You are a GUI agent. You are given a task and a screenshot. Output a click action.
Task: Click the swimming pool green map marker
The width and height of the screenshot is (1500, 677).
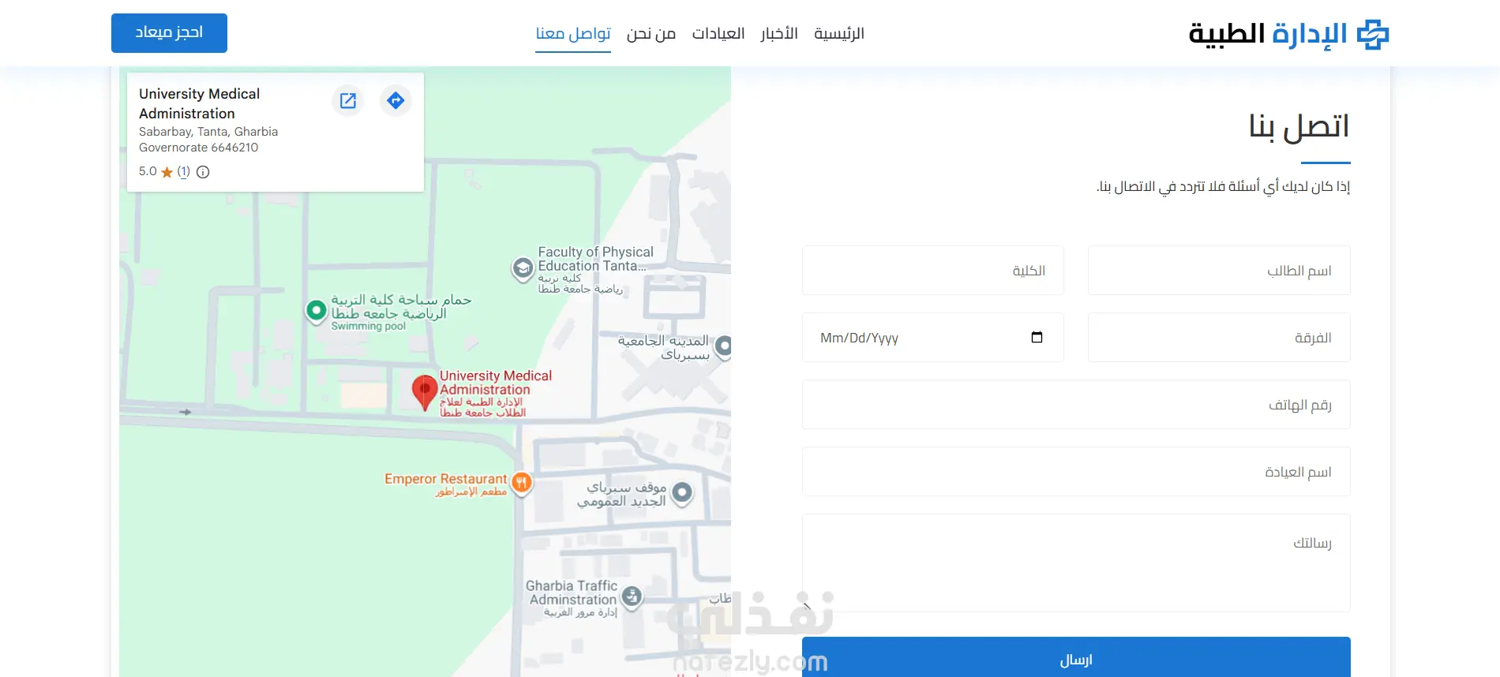(x=316, y=311)
